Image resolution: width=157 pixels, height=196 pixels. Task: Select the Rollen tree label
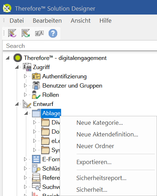pos(51,95)
